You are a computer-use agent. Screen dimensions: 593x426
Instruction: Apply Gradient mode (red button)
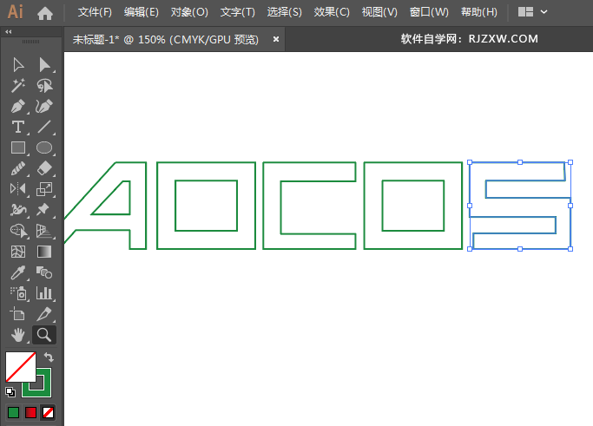point(30,412)
